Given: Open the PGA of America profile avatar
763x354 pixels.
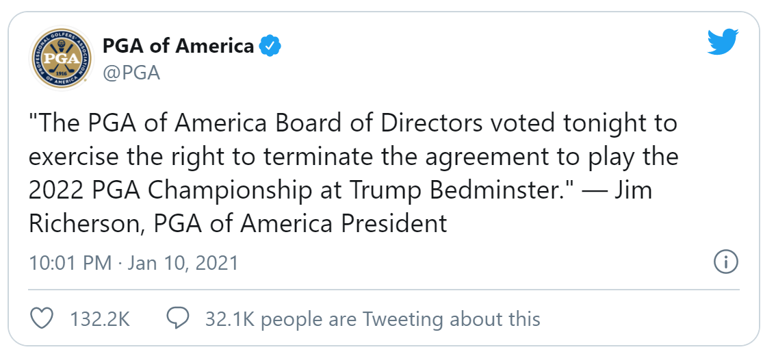Looking at the screenshot, I should (x=62, y=58).
